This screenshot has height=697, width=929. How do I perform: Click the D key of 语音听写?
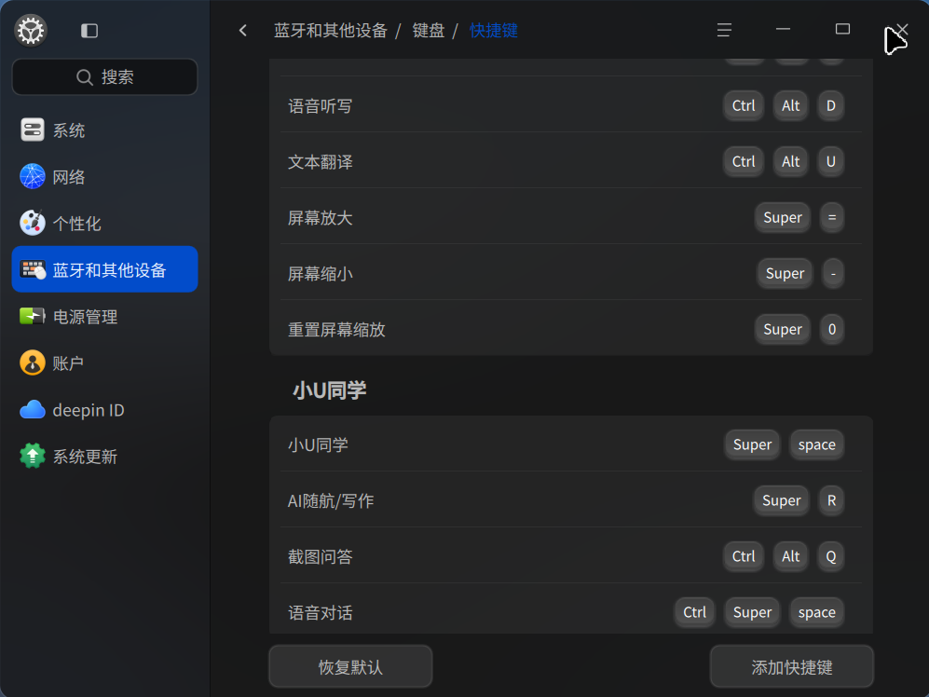tap(830, 105)
